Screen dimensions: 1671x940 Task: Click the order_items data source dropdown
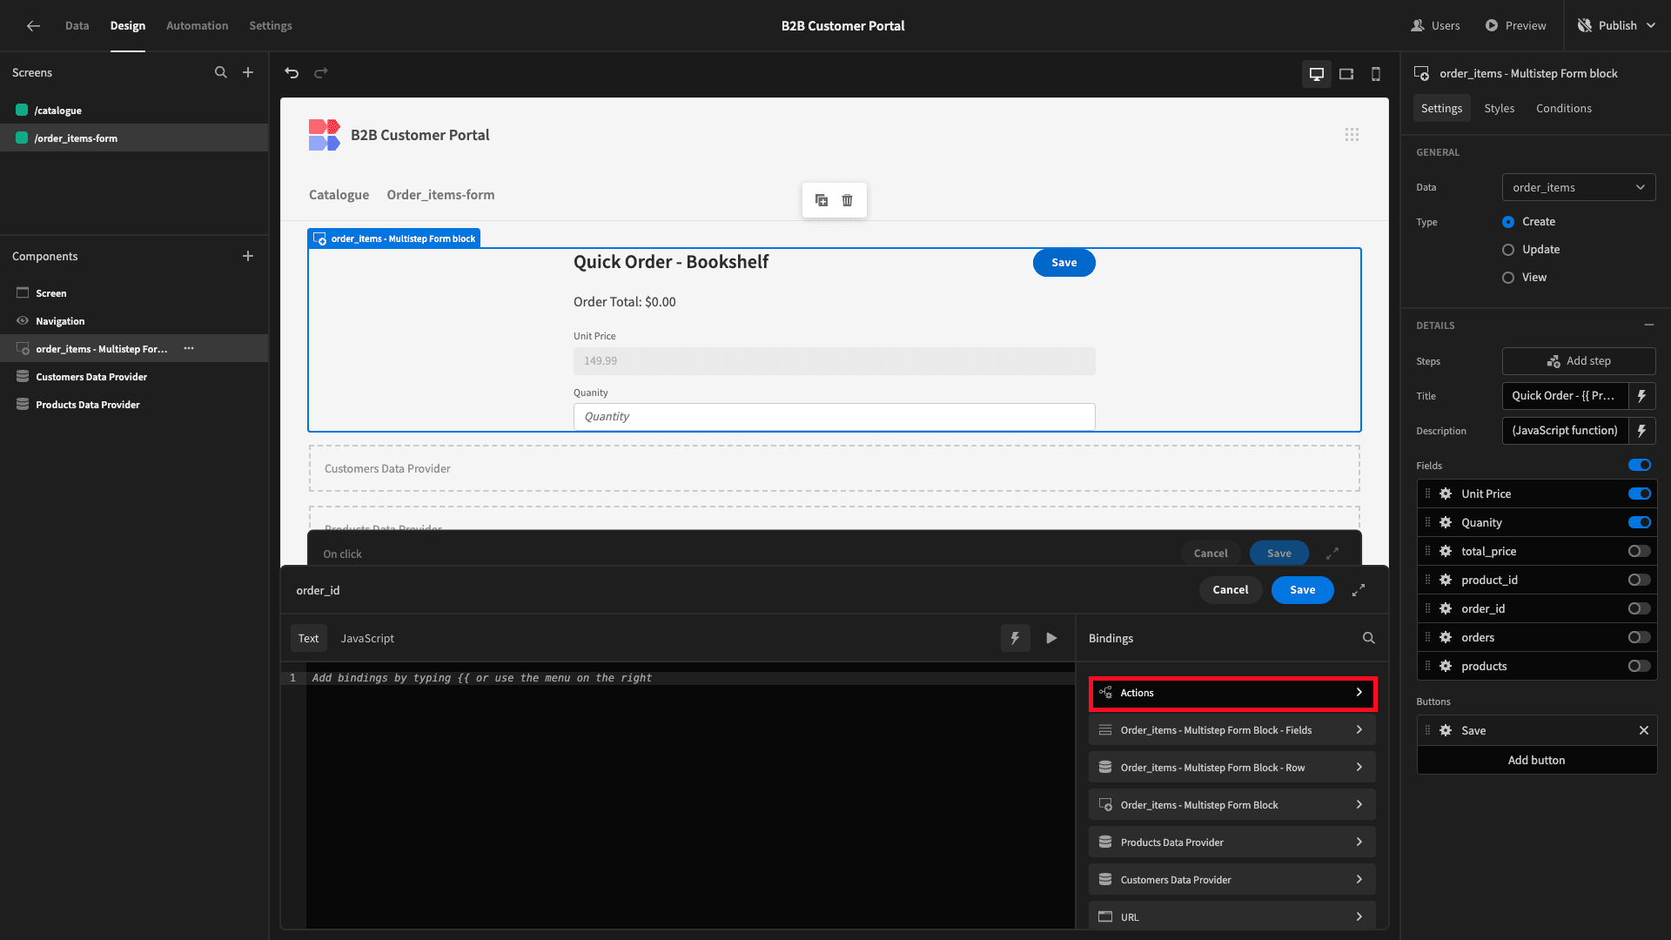(x=1578, y=187)
